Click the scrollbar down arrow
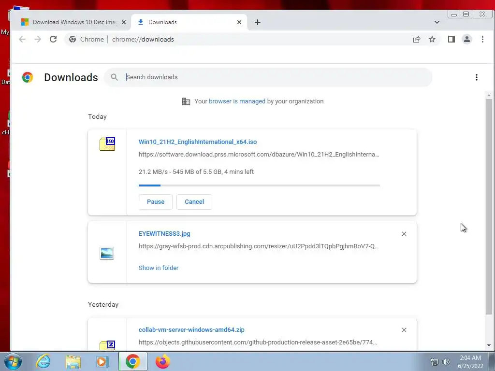The height and width of the screenshot is (371, 495). click(489, 345)
